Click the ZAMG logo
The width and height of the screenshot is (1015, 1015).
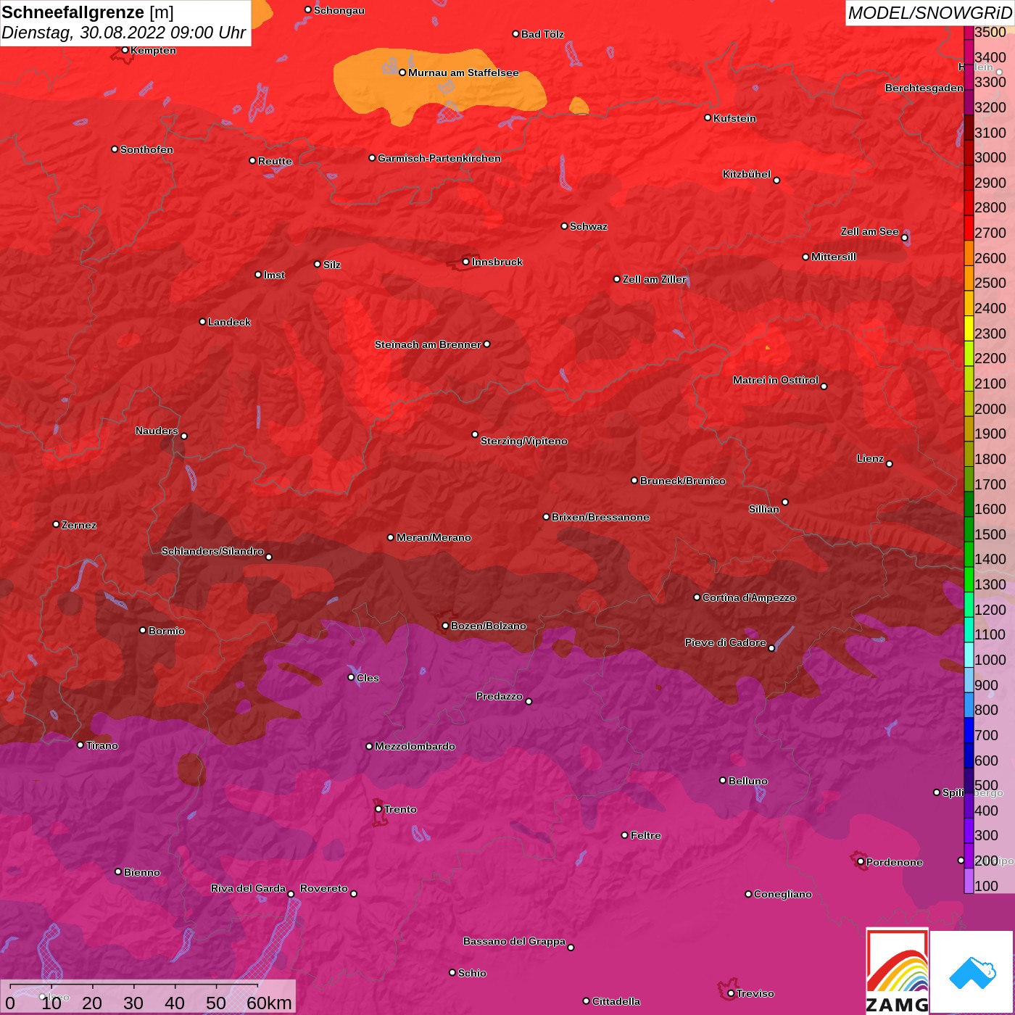click(897, 971)
